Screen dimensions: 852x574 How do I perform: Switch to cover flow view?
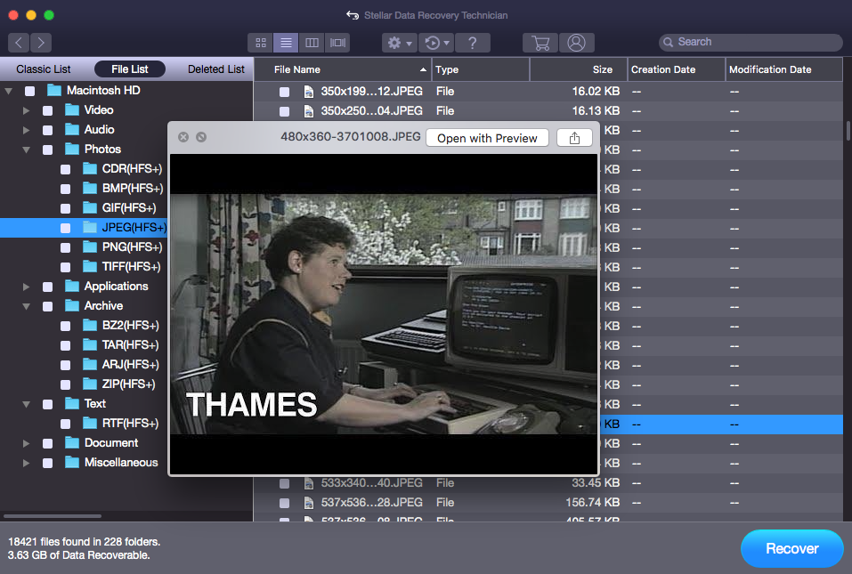337,43
